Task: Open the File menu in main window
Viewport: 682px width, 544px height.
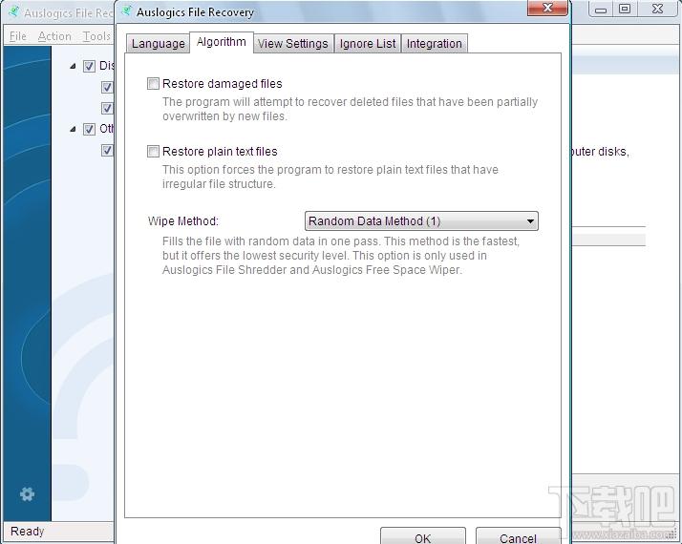Action: [18, 36]
